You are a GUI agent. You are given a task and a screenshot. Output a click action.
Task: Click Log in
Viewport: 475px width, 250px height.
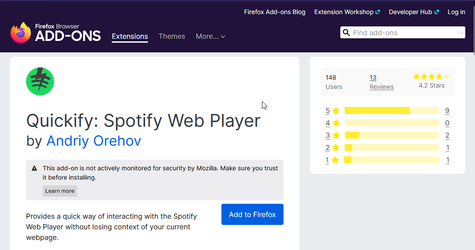pyautogui.click(x=456, y=12)
